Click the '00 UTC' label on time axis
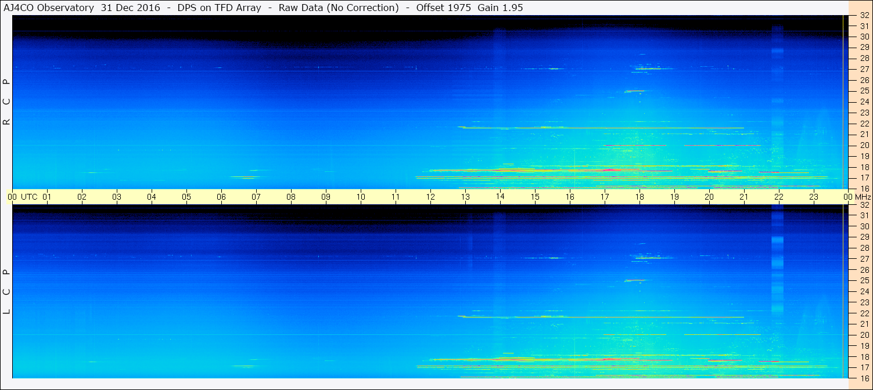This screenshot has width=873, height=390. coord(22,197)
